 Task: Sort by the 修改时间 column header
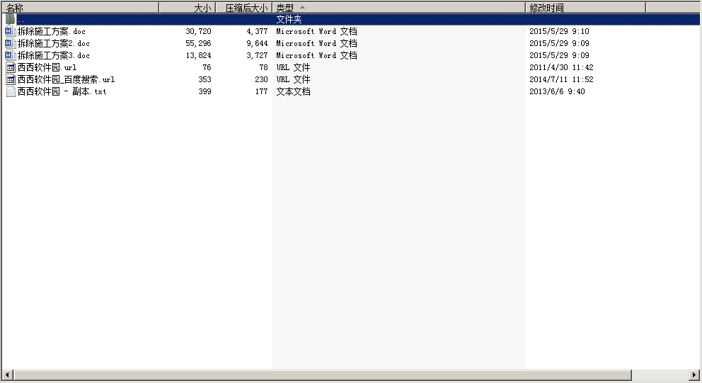click(586, 8)
